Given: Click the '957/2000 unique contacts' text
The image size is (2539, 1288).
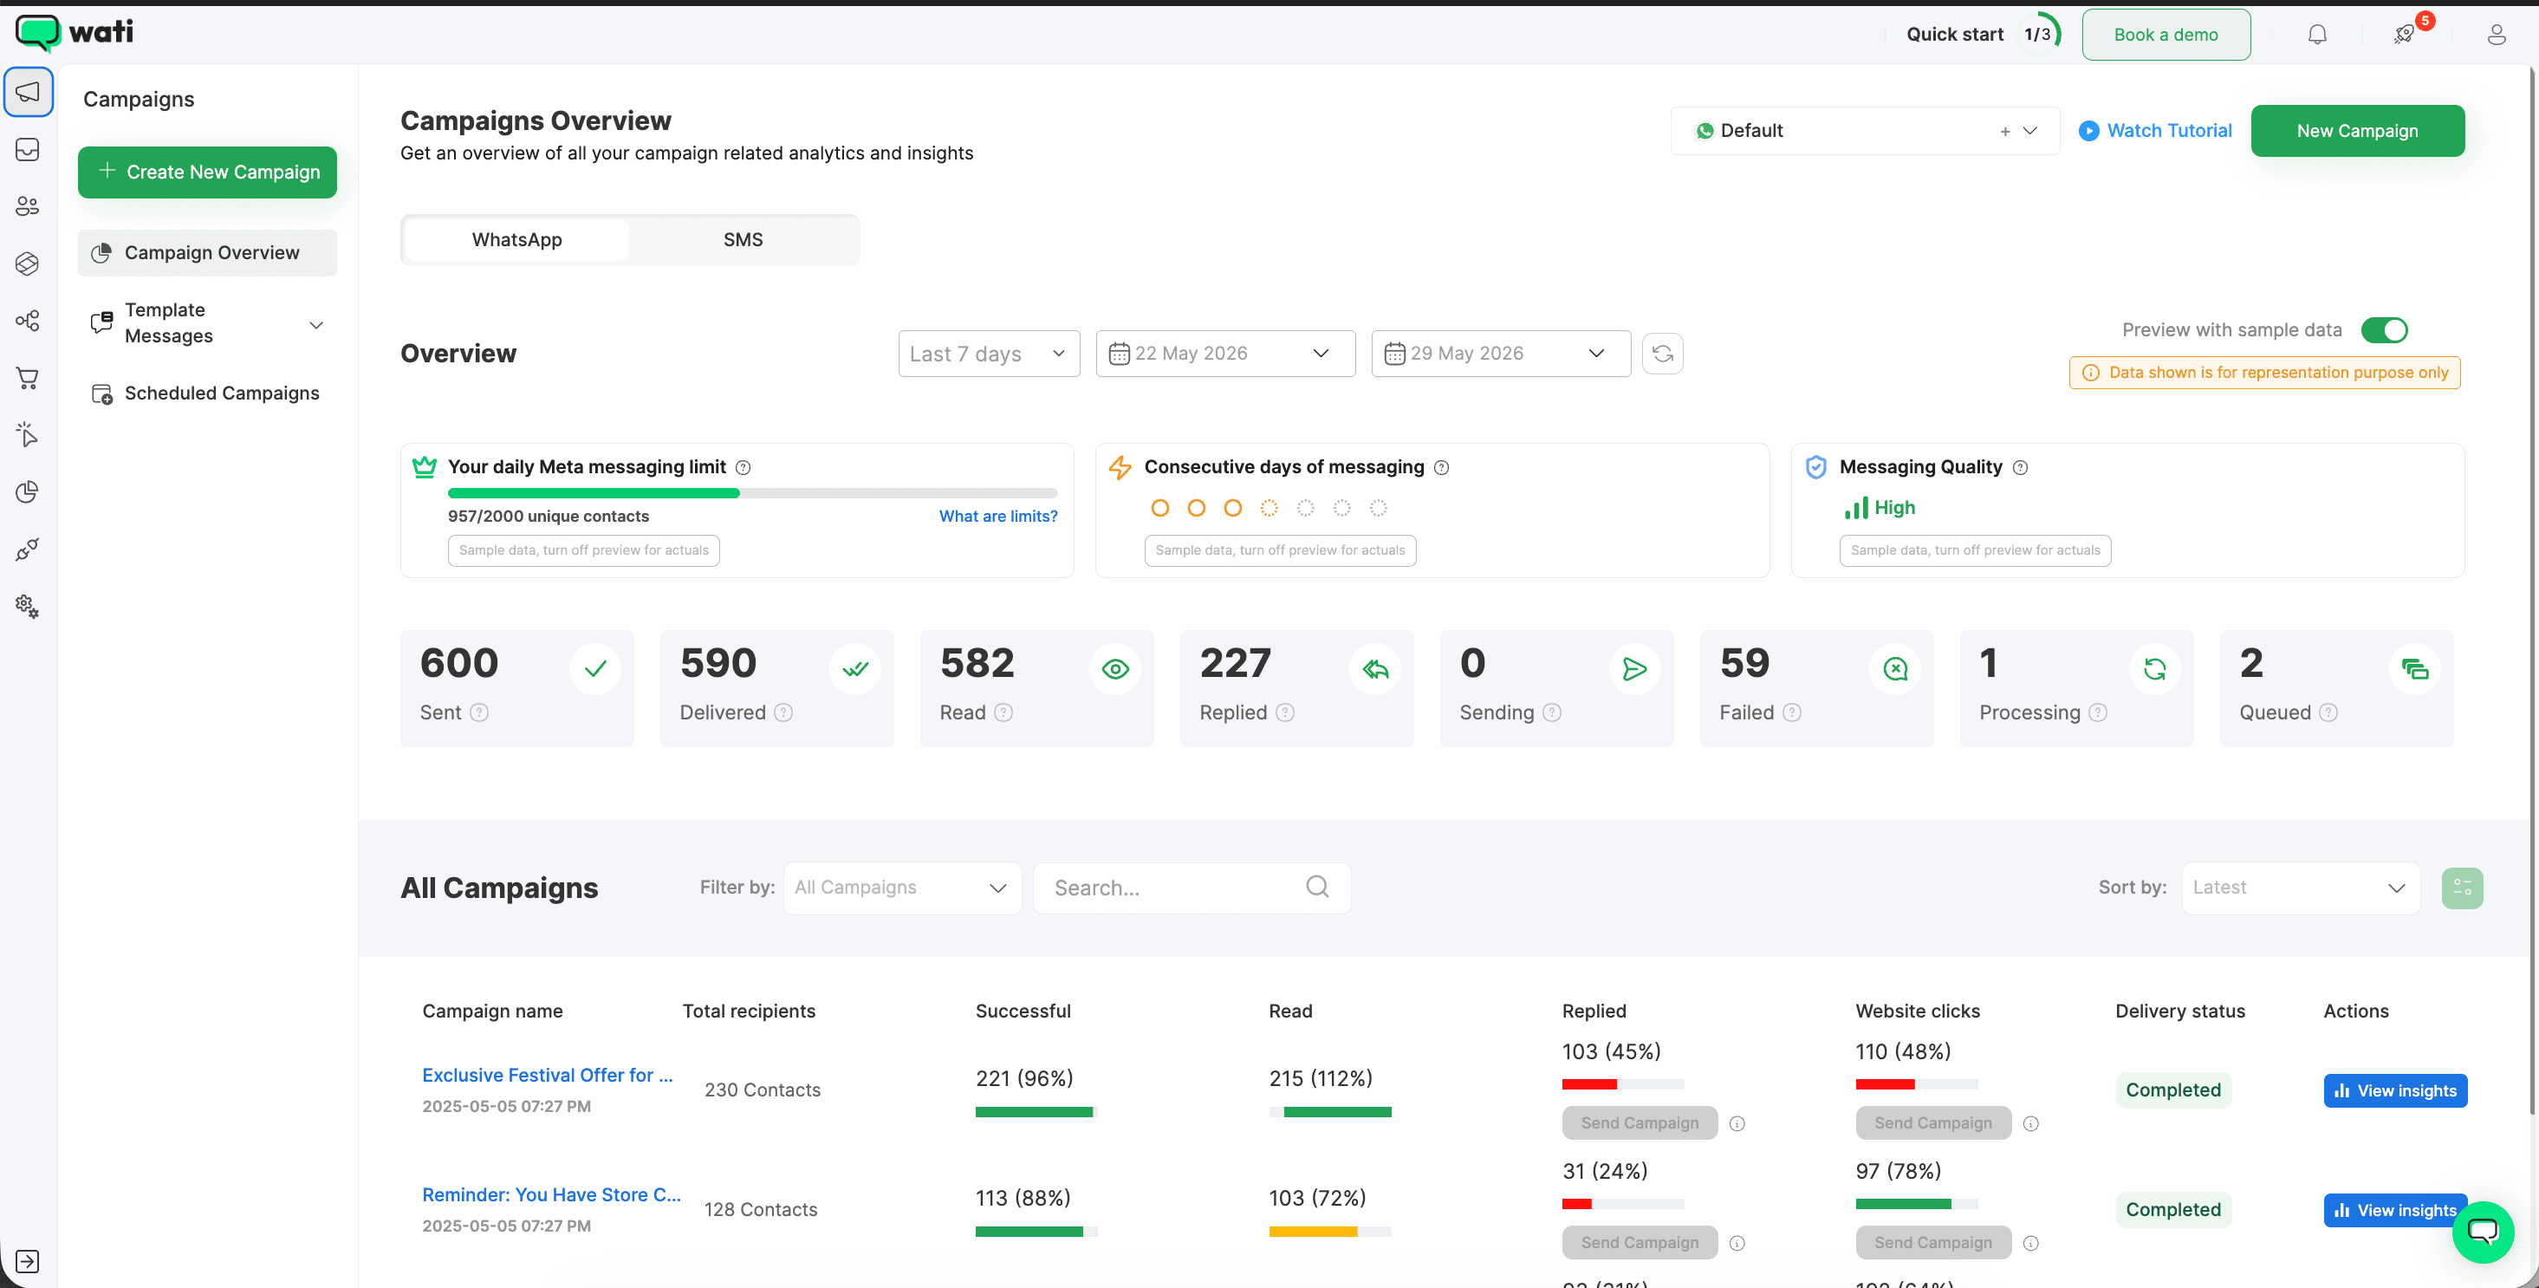Looking at the screenshot, I should [x=548, y=516].
